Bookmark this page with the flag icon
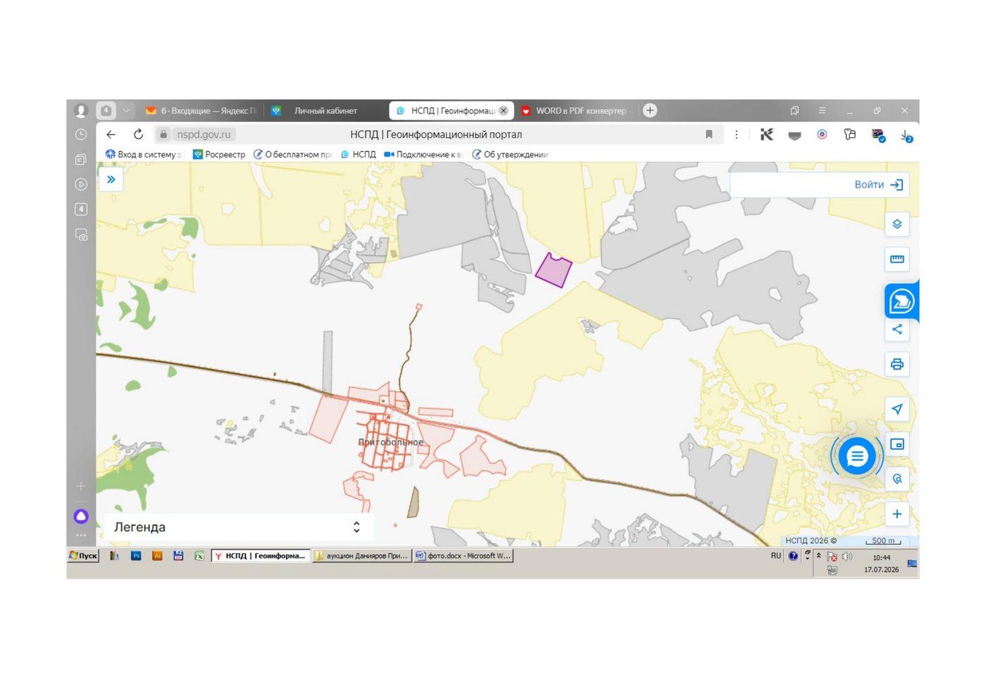Screen dimensions: 986x697 coord(709,134)
